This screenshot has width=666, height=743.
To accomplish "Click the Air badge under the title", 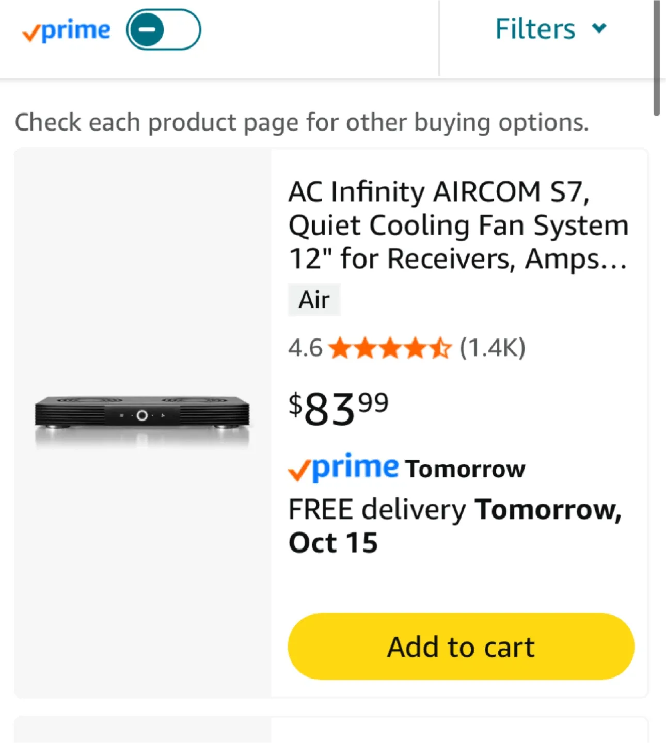I will pos(314,300).
